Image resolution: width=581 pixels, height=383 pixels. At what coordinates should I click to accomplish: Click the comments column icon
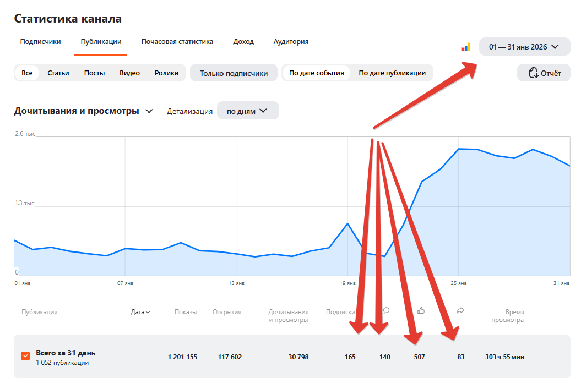pyautogui.click(x=386, y=310)
